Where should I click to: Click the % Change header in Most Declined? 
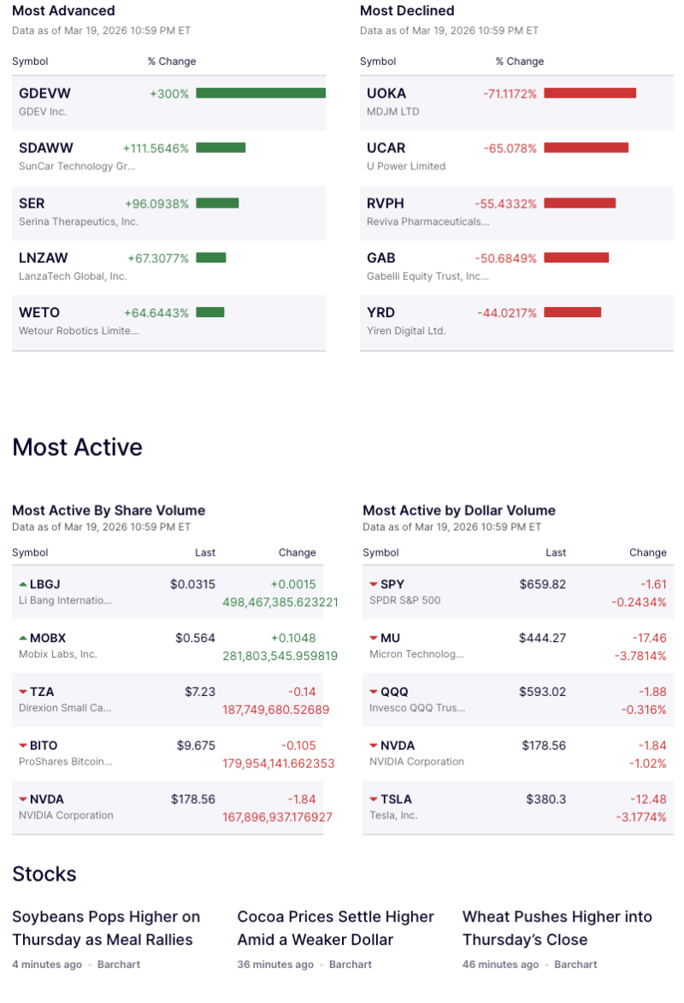(519, 62)
